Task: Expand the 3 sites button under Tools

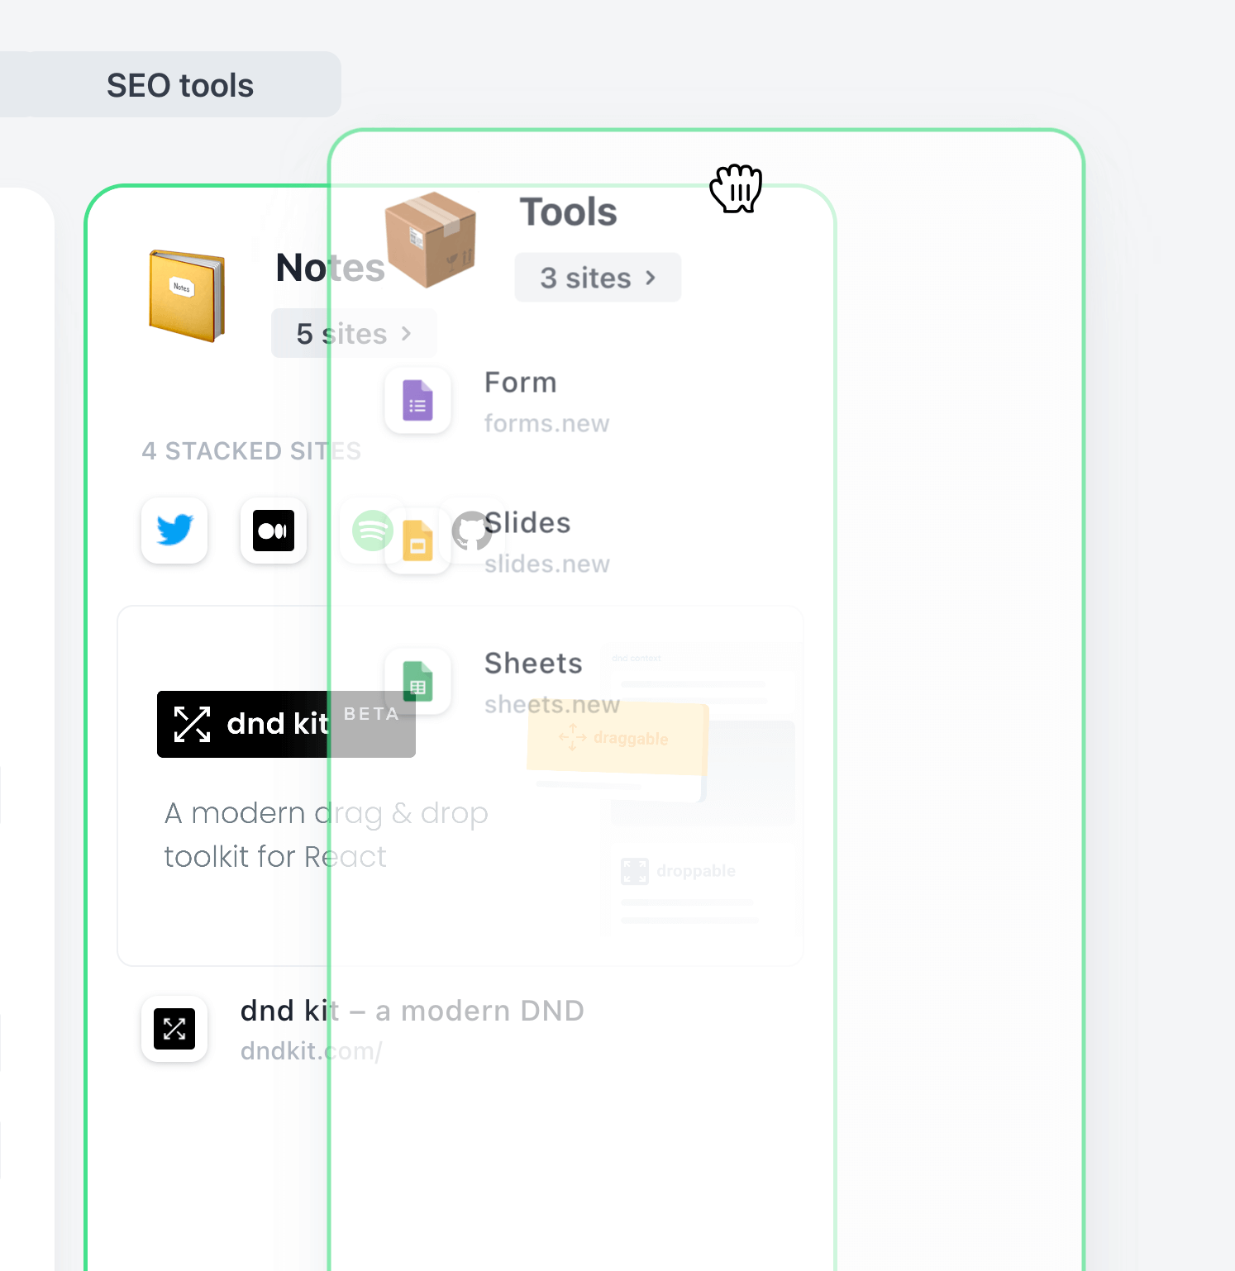Action: point(598,278)
